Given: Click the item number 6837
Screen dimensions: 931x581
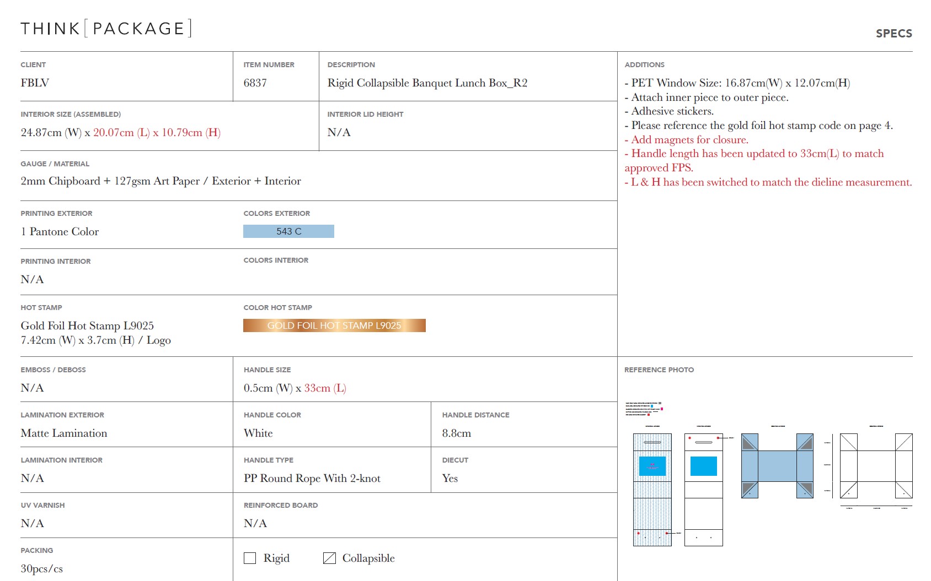Looking at the screenshot, I should [x=255, y=83].
